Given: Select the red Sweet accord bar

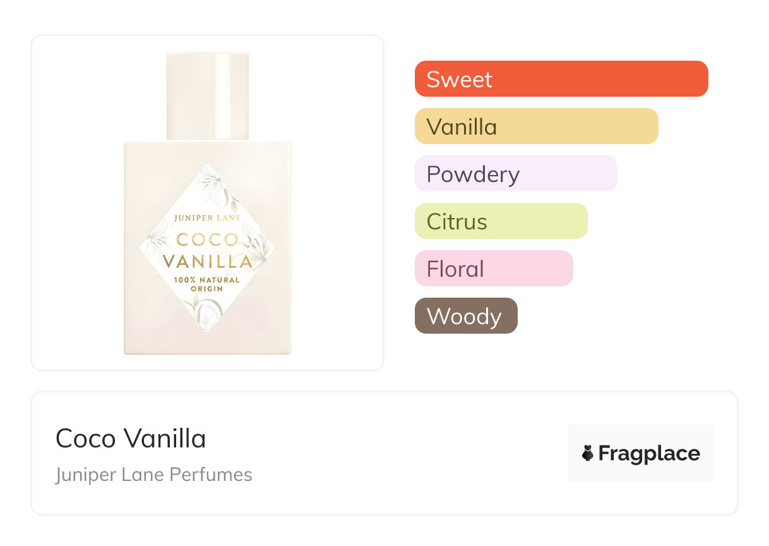Looking at the screenshot, I should click(561, 79).
